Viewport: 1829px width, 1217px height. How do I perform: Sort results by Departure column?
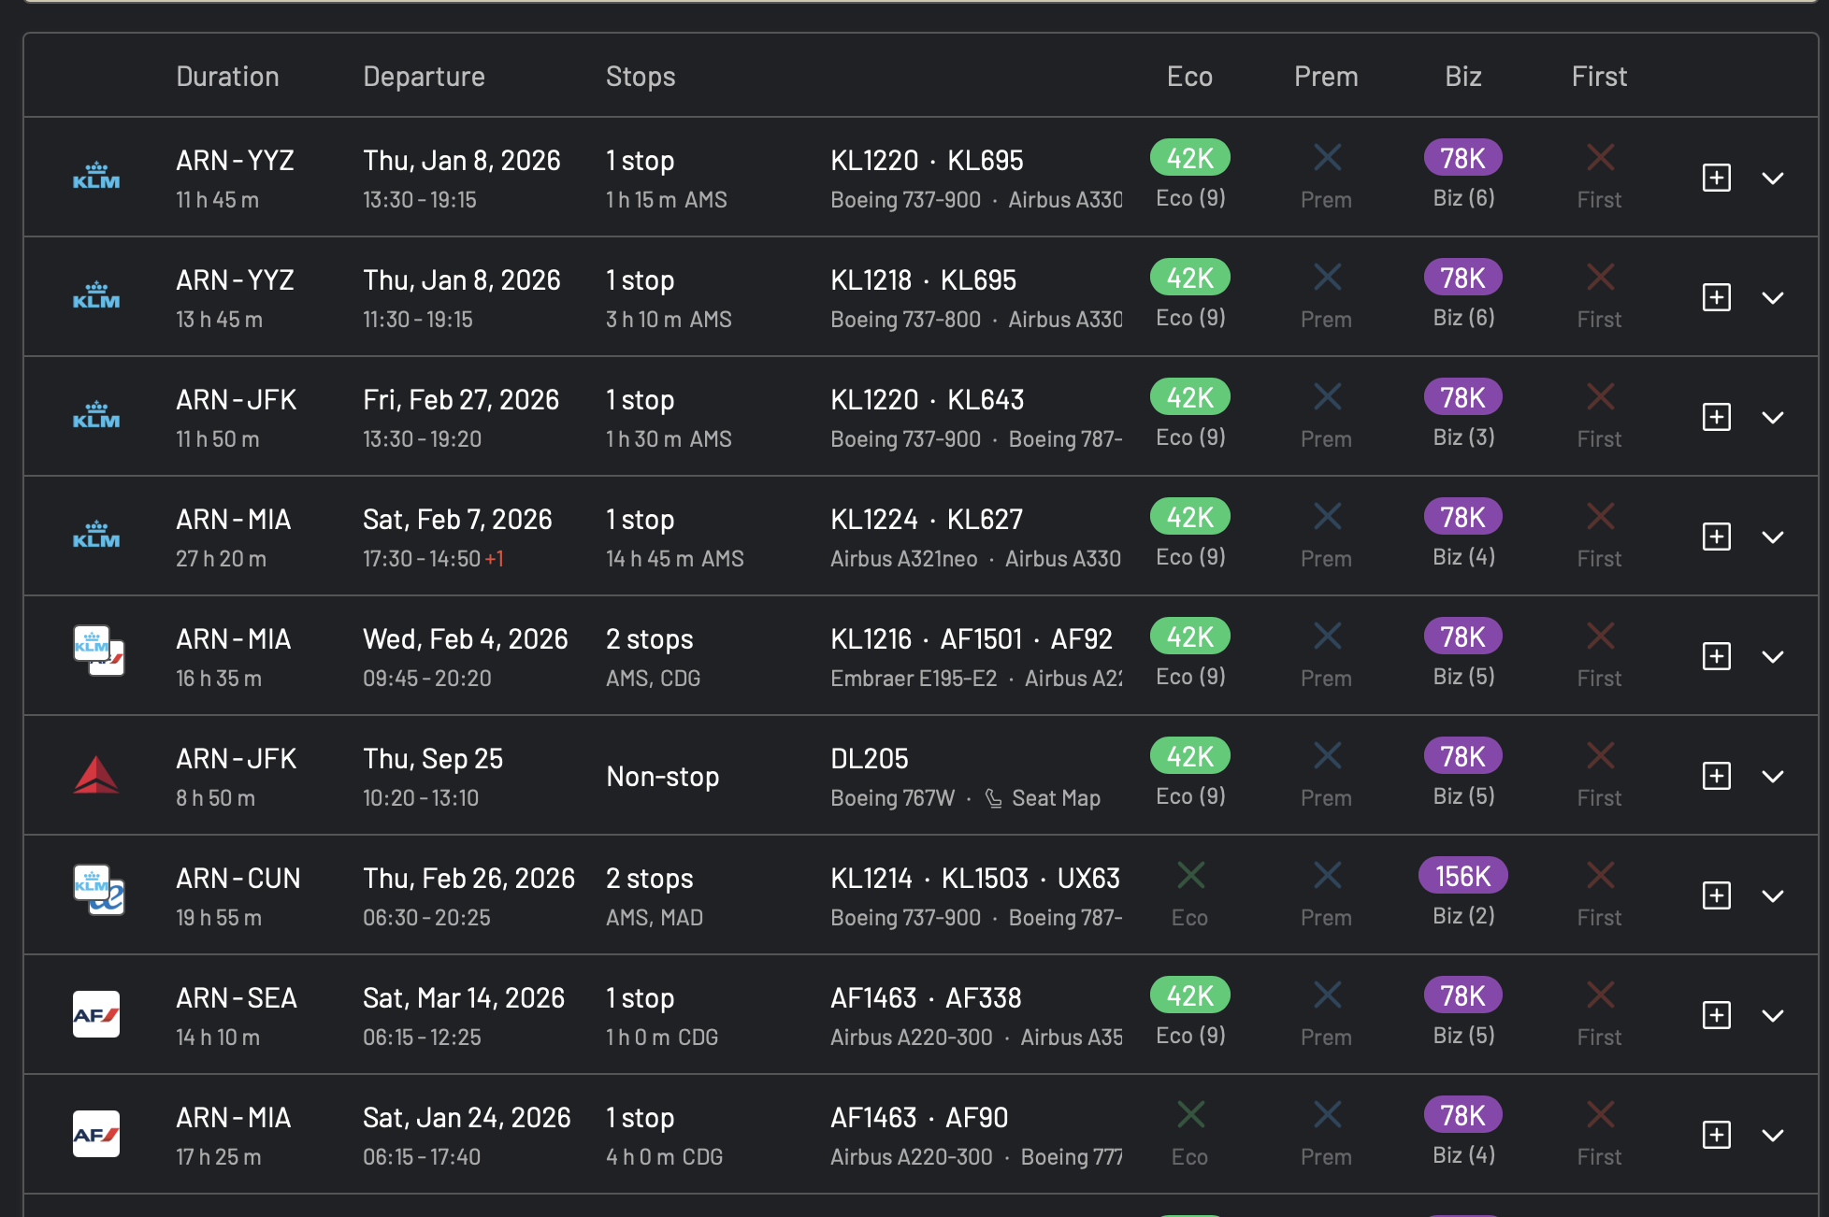(x=424, y=77)
